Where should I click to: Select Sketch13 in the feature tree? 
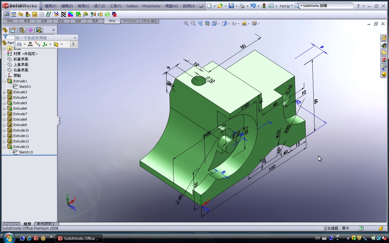(26, 152)
